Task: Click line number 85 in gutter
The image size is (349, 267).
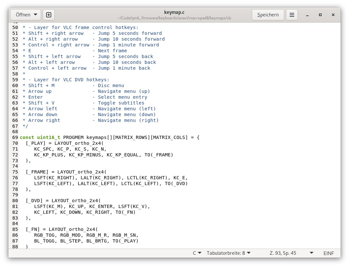Action: pos(15,229)
